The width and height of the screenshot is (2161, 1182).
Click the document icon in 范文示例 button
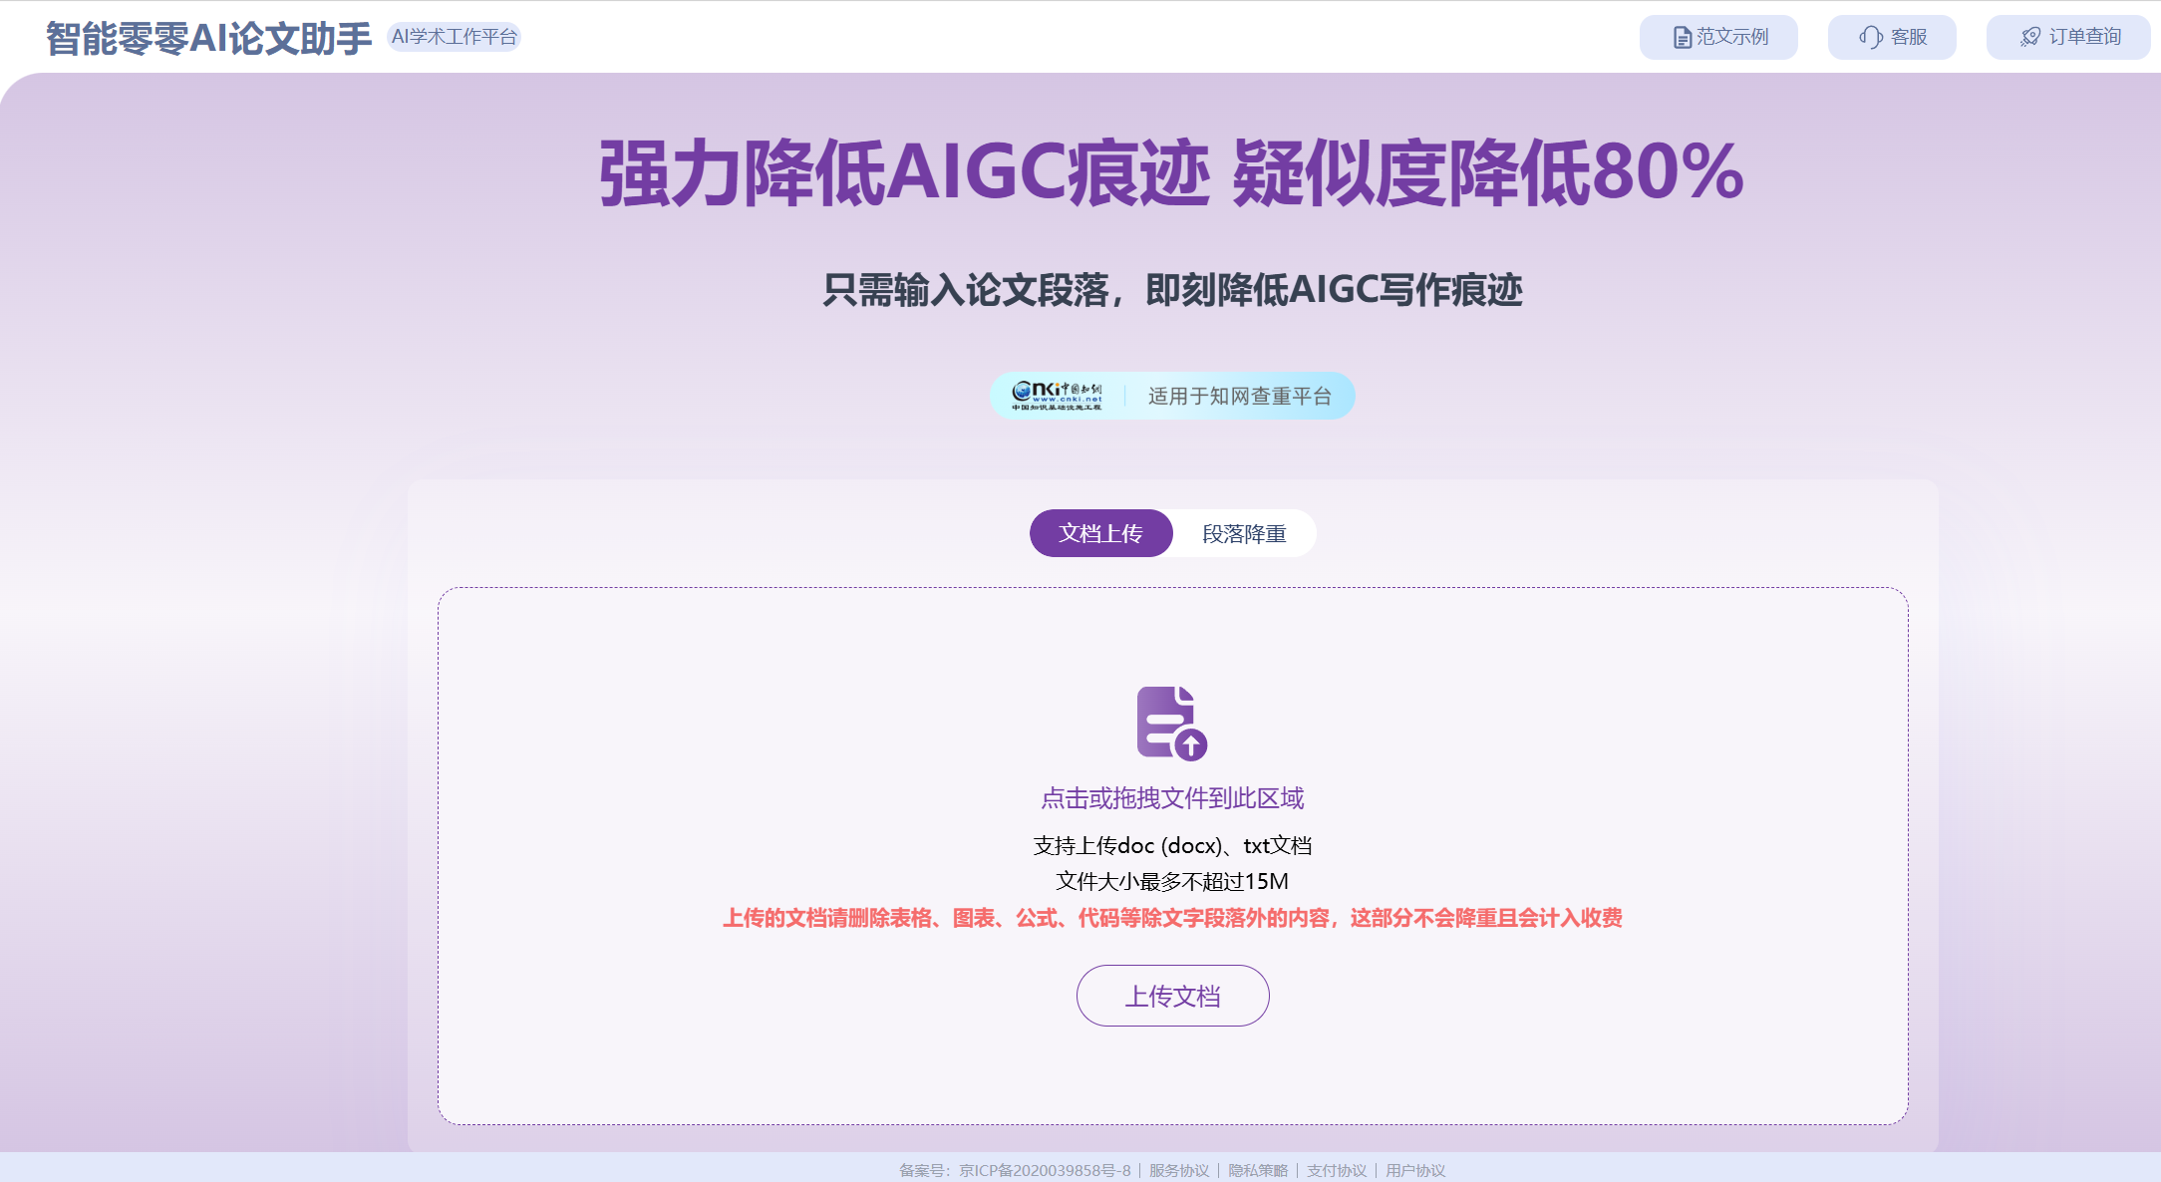1682,38
